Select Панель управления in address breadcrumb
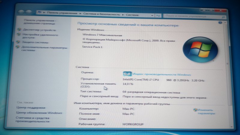Image resolution: width=240 pixels, height=135 pixels. coord(62,13)
